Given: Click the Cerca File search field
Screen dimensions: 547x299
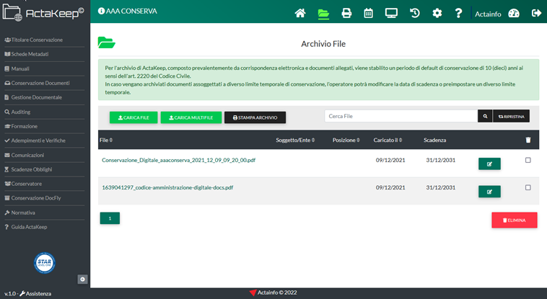Looking at the screenshot, I should [401, 116].
